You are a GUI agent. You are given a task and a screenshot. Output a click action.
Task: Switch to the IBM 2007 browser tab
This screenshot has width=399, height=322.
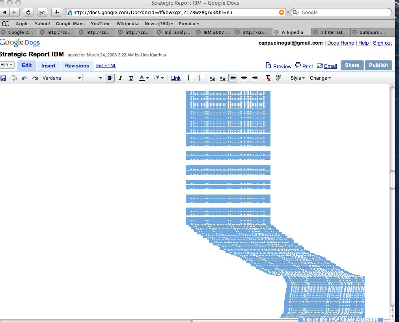214,32
